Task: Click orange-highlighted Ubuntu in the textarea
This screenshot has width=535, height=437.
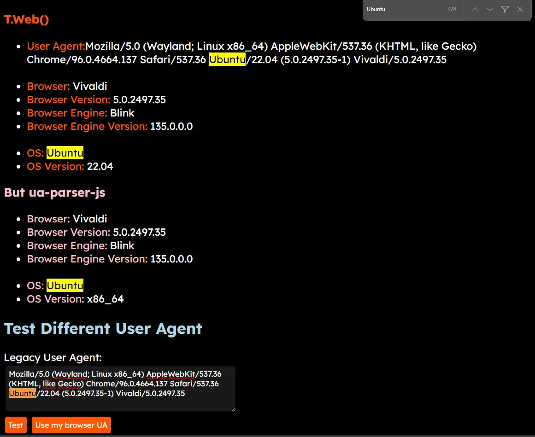Action: 22,393
